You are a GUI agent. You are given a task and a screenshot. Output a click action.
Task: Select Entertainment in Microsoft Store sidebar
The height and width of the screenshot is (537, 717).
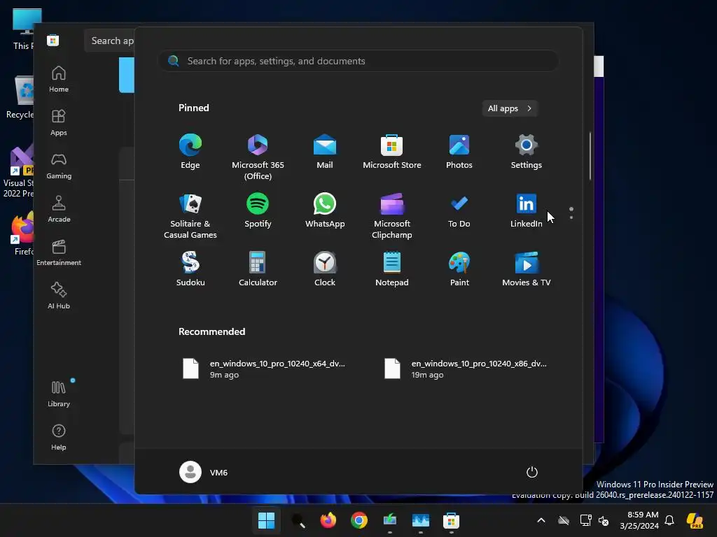coord(59,253)
